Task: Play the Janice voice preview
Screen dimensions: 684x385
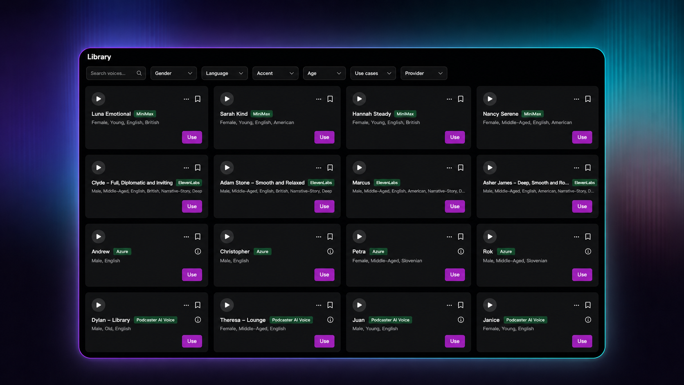Action: click(490, 305)
